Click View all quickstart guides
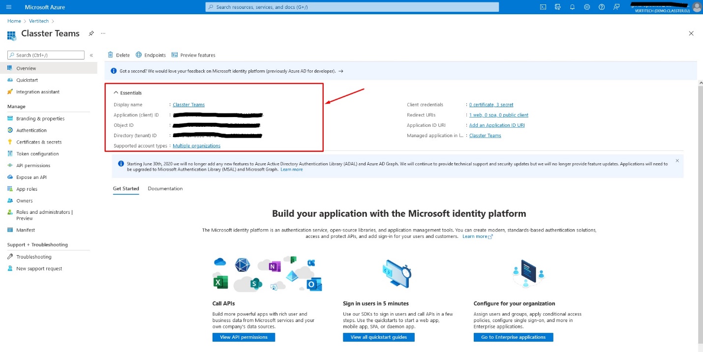 (379, 337)
